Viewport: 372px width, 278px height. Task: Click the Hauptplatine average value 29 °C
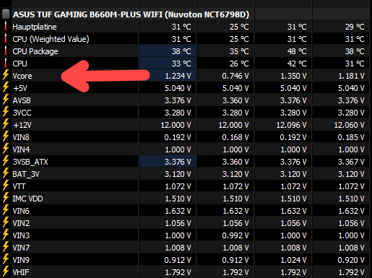[x=355, y=27]
